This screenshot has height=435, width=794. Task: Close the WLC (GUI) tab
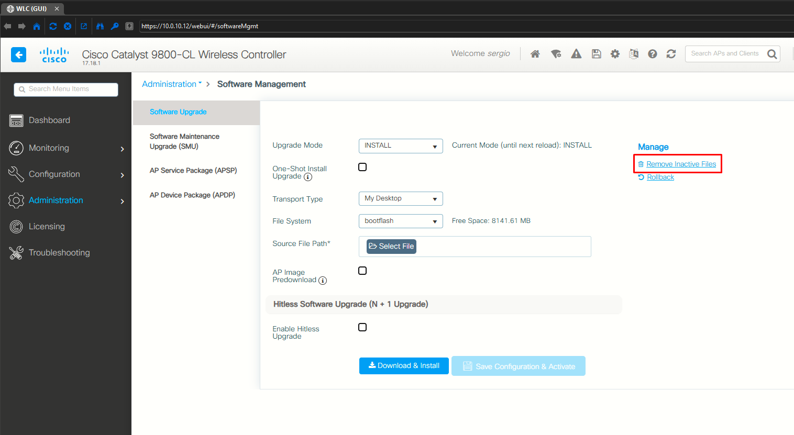(x=57, y=9)
